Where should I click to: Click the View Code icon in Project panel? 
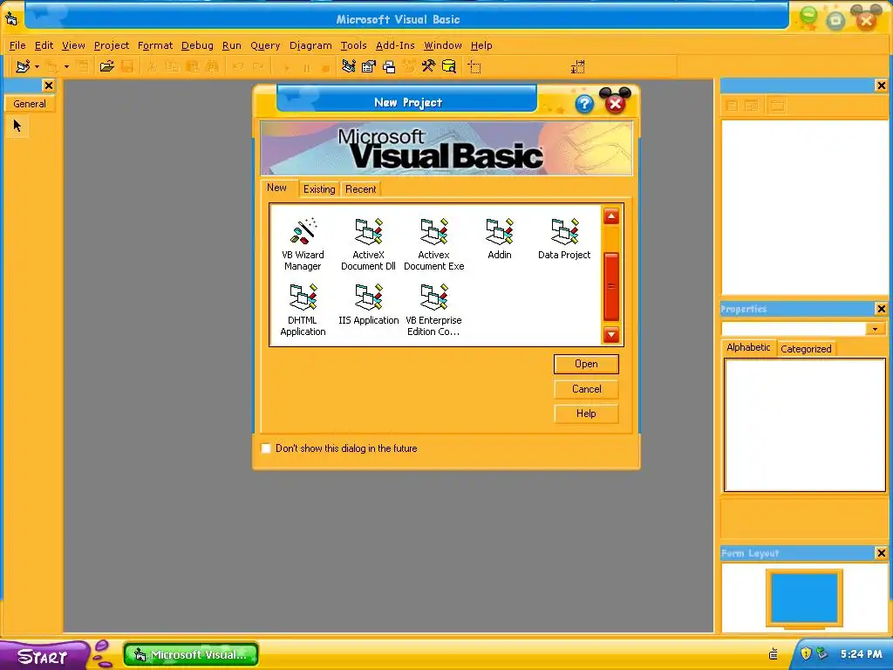[x=732, y=106]
